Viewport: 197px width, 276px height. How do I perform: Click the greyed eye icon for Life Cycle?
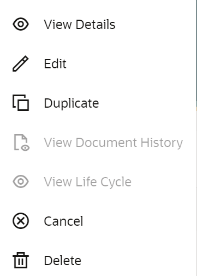pos(21,181)
